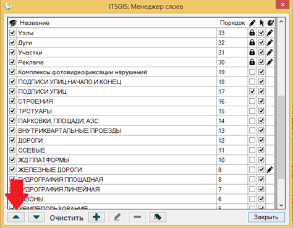Screen dimensions: 293x228
Task: Select the Участки layer name
Action: [x=30, y=53]
